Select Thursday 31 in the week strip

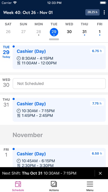coord(84,32)
